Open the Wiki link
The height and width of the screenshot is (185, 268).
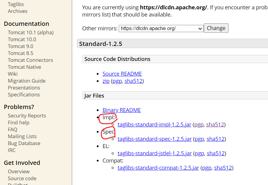(x=13, y=74)
